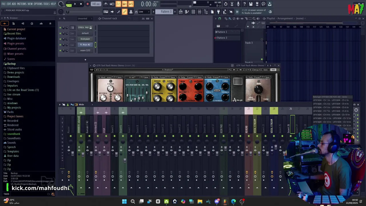Open the ADD menu
This screenshot has height=206, width=366.
pyautogui.click(x=14, y=4)
